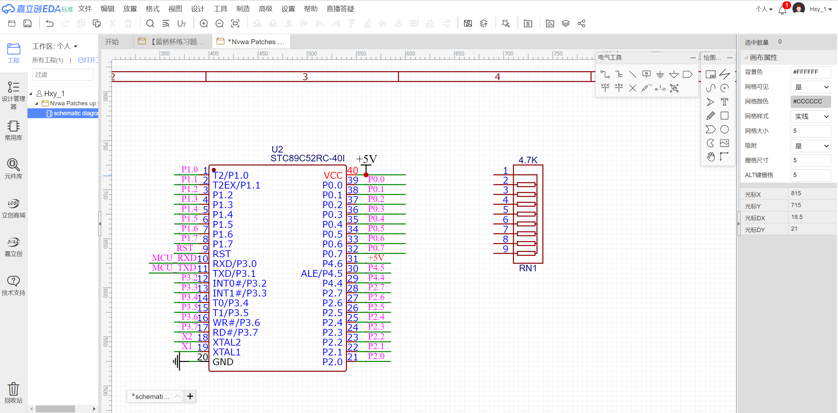Open the Recycle Bin (回收站)
This screenshot has width=838, height=413.
click(x=13, y=392)
